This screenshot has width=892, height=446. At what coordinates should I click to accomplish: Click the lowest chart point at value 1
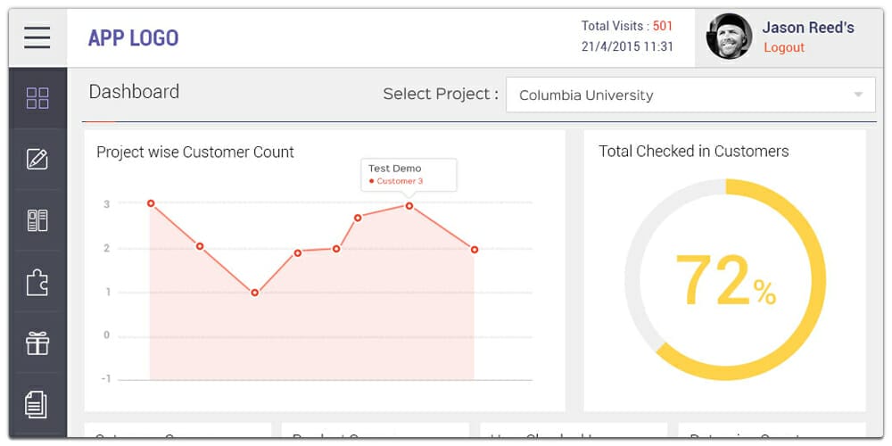254,293
